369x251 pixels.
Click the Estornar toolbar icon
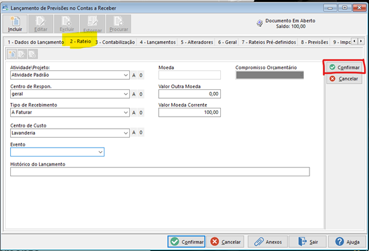[x=92, y=23]
